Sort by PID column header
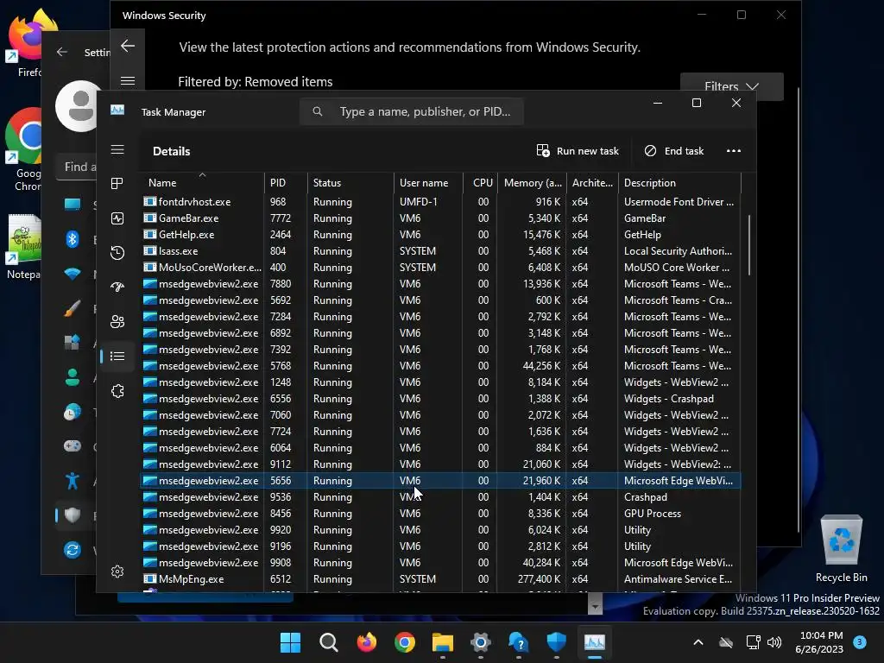 point(285,183)
